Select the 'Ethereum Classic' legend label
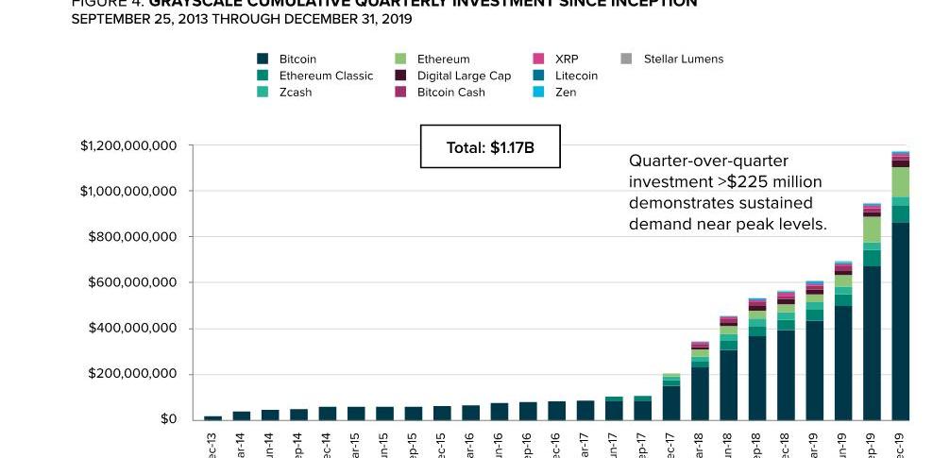The image size is (933, 458). click(326, 76)
